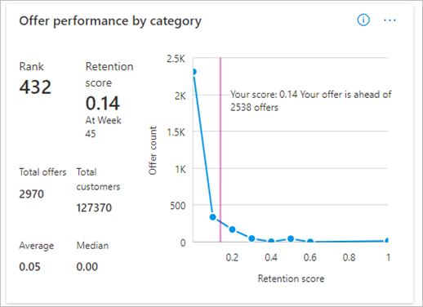The height and width of the screenshot is (307, 423).
Task: Select the Average value 0.05
Action: [29, 267]
